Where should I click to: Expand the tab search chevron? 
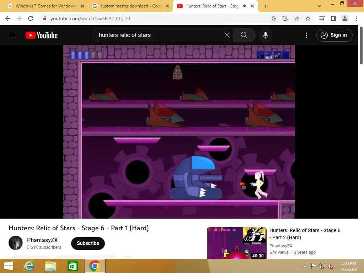pos(320,6)
